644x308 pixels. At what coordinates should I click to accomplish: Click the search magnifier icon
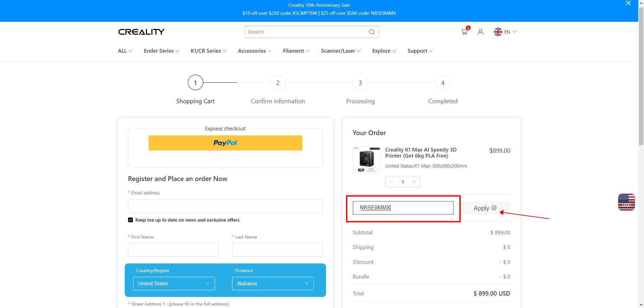[372, 32]
